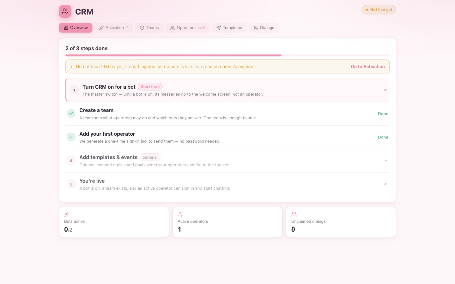Open the Activation tab
This screenshot has height=284, width=455.
click(x=114, y=28)
